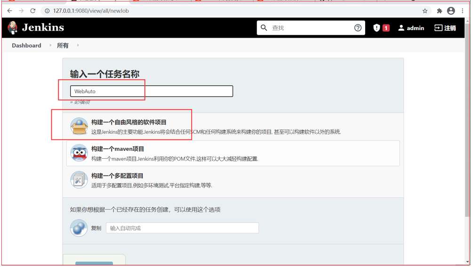This screenshot has width=473, height=267.
Task: Select the freestyle project box icon
Action: click(x=79, y=126)
